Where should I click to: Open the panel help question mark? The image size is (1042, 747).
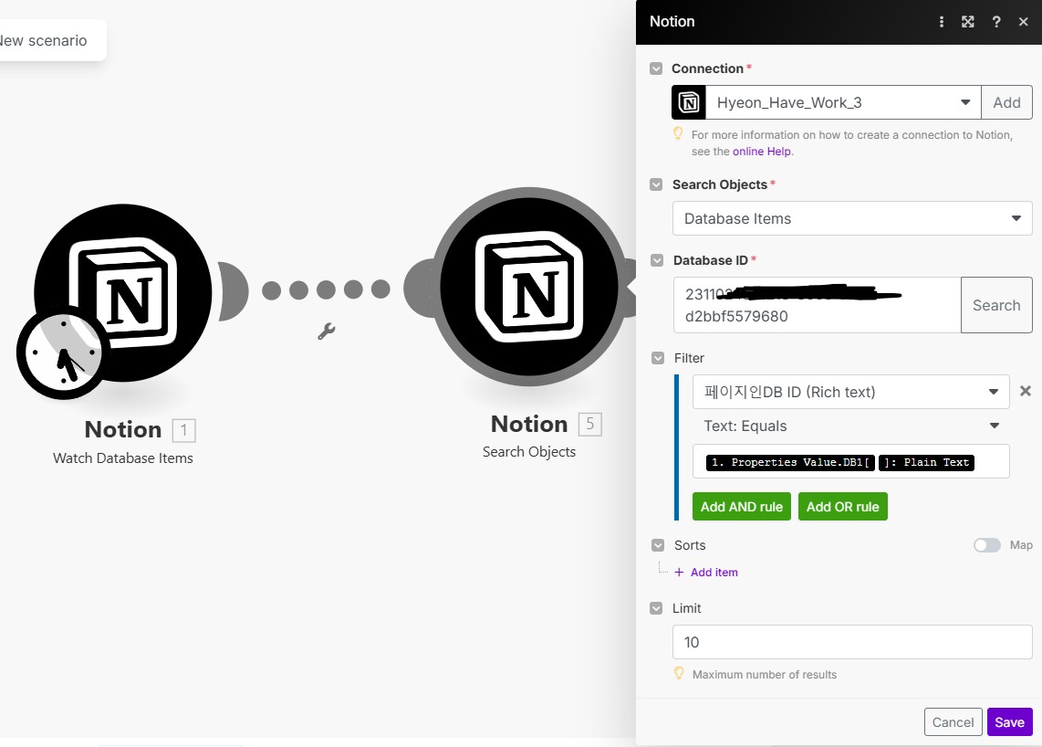[x=996, y=22]
